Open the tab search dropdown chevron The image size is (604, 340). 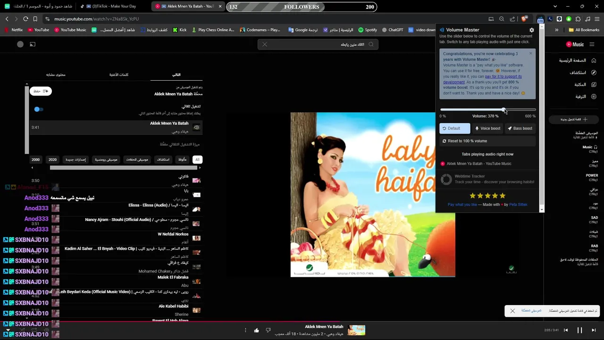(x=555, y=7)
